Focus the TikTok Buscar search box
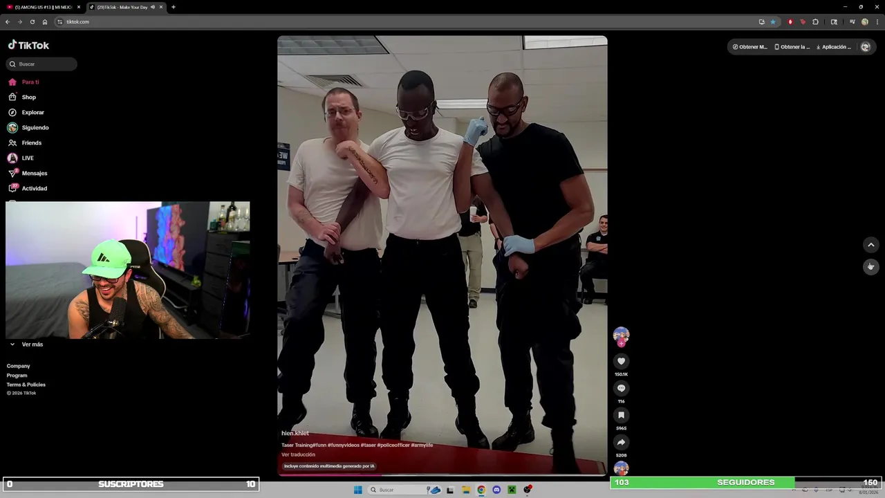The height and width of the screenshot is (498, 885). (41, 64)
